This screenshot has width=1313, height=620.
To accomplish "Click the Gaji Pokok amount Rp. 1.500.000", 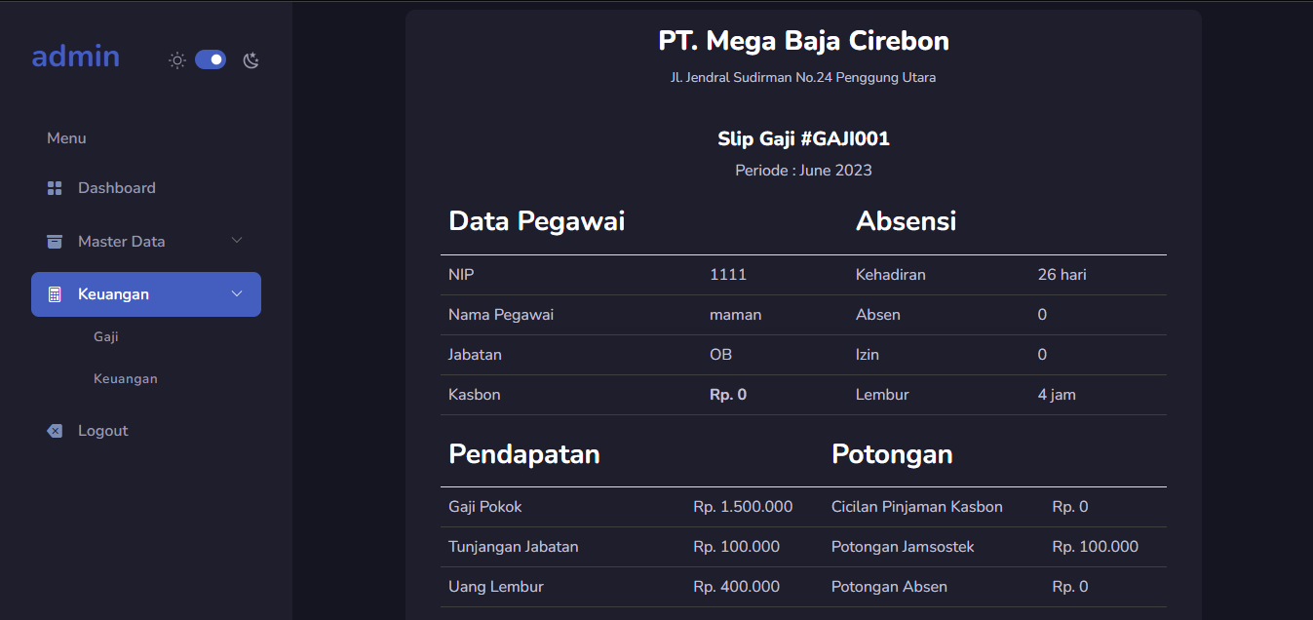I will point(743,506).
